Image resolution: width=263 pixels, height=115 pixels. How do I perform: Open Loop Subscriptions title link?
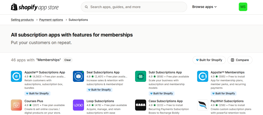tap(100, 101)
